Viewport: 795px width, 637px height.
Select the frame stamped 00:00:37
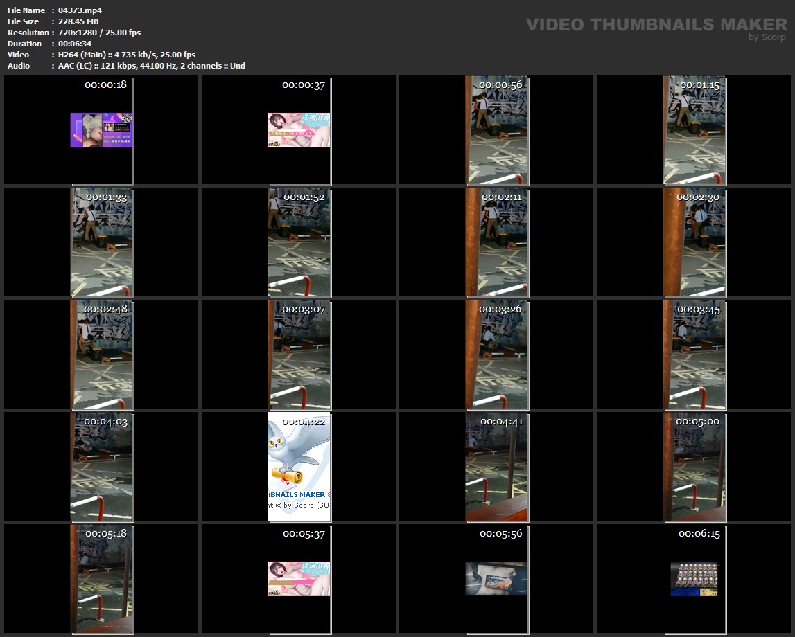(299, 130)
